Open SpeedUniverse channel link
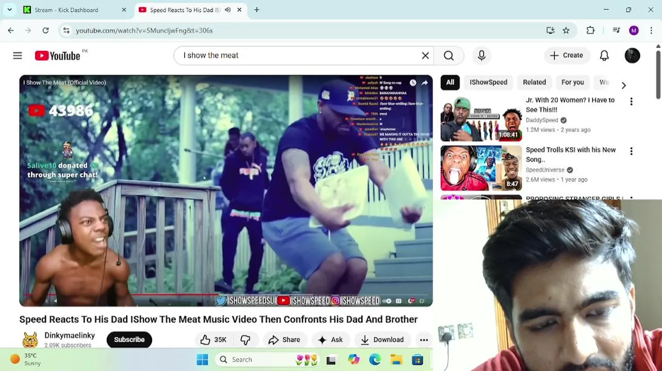The image size is (662, 371). click(x=545, y=170)
